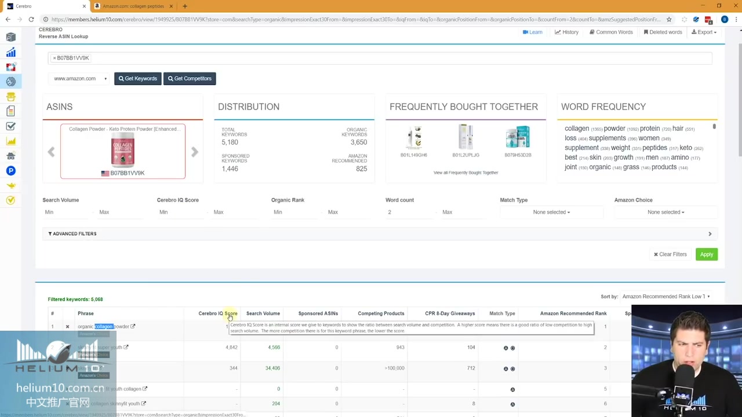Open external link for youth collagen keyword
The width and height of the screenshot is (742, 417).
point(145,389)
